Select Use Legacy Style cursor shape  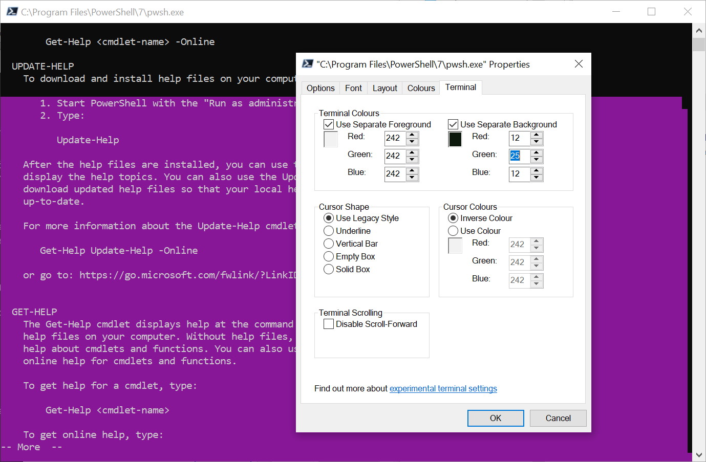(x=329, y=218)
